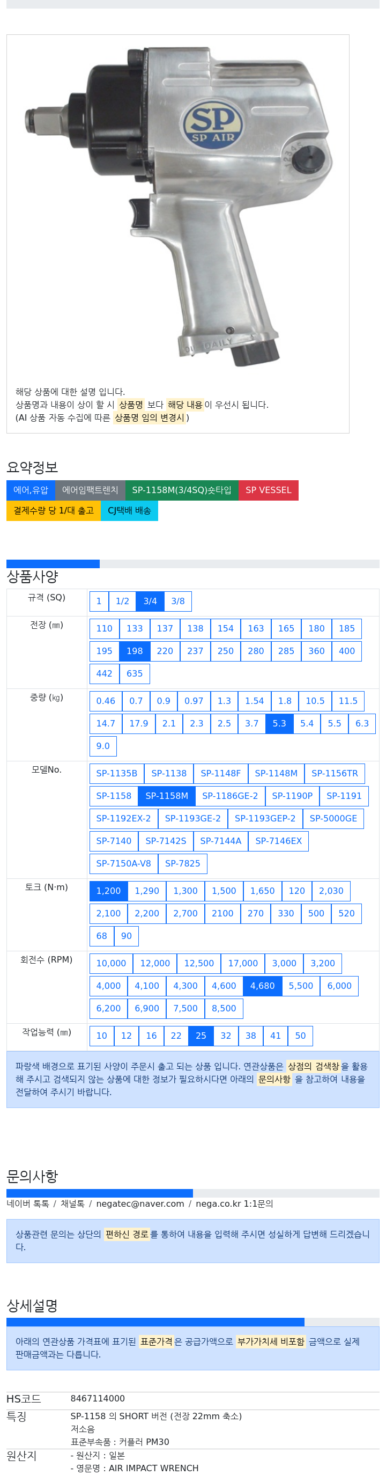386x1475 pixels.
Task: Click the negatec@naver.com email link
Action: tap(140, 1204)
